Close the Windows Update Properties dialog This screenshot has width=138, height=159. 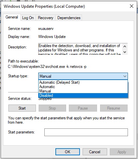click(132, 6)
